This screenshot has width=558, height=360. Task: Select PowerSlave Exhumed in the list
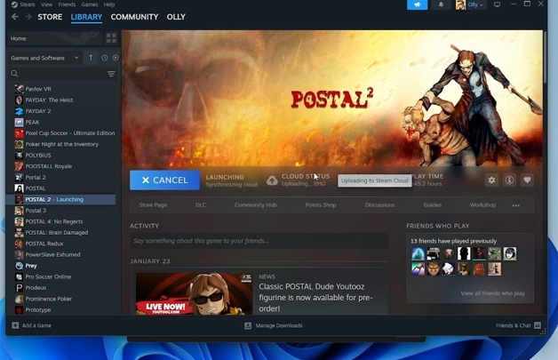click(x=52, y=254)
